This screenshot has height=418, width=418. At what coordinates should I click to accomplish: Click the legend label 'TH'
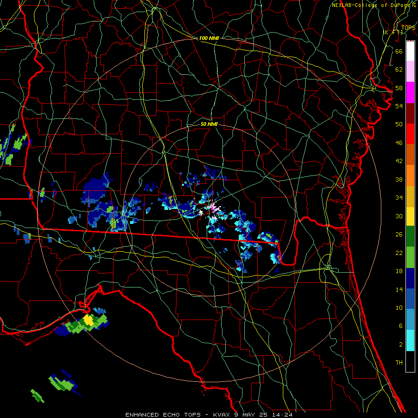[x=399, y=363]
